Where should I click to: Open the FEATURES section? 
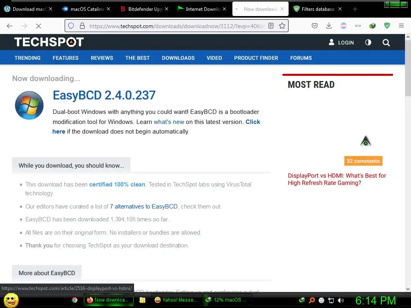pos(65,58)
